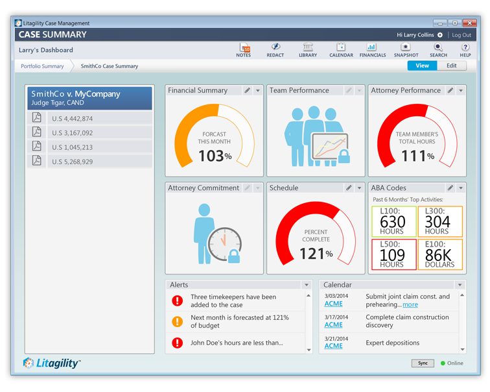Image resolution: width=490 pixels, height=392 pixels.
Task: Click Alerts scrollbar up arrow
Action: point(309,295)
